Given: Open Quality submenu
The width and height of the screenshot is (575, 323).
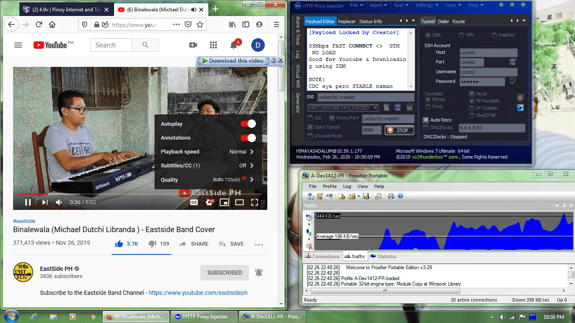Looking at the screenshot, I should 208,180.
